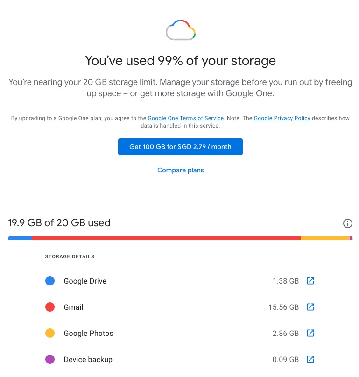Viewport: 359px width, 377px height.
Task: Open Device backup via external-link icon
Action: [x=310, y=359]
